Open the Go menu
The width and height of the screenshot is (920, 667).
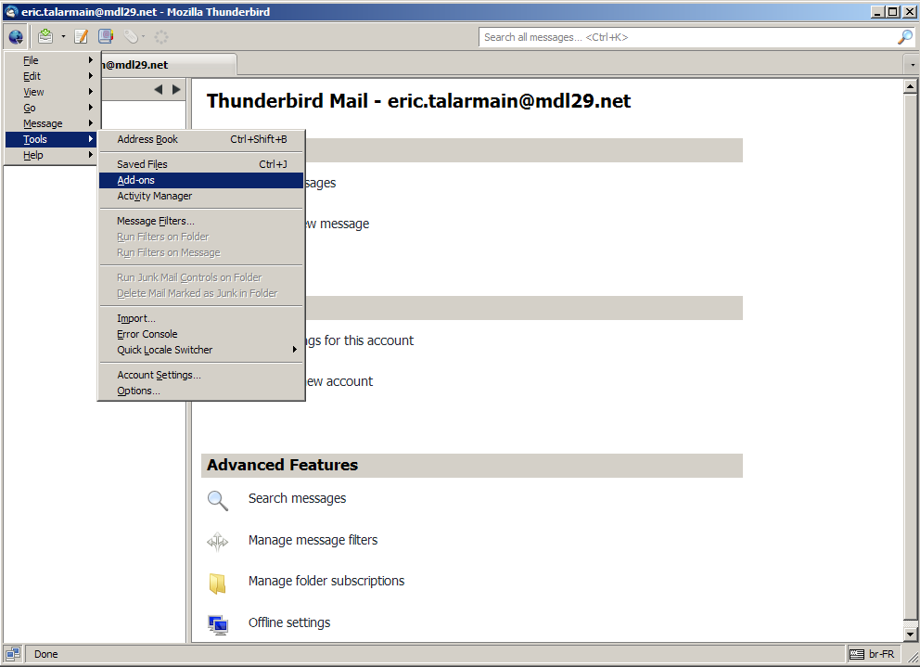point(52,108)
